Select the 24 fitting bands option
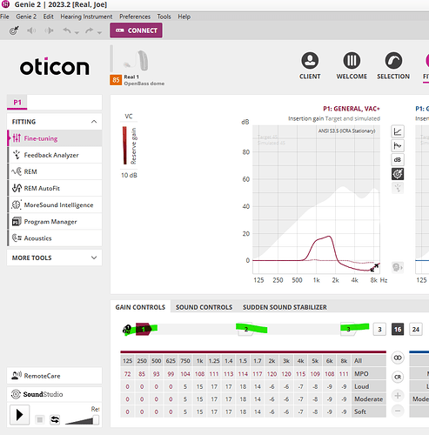 pyautogui.click(x=415, y=330)
